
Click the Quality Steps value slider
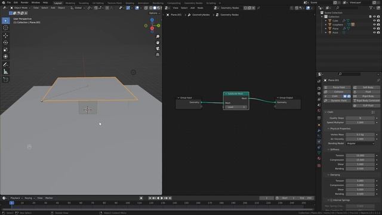click(x=360, y=118)
